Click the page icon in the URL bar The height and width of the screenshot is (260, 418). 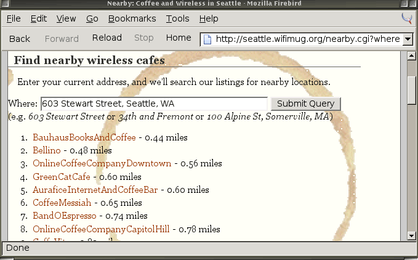pos(208,39)
